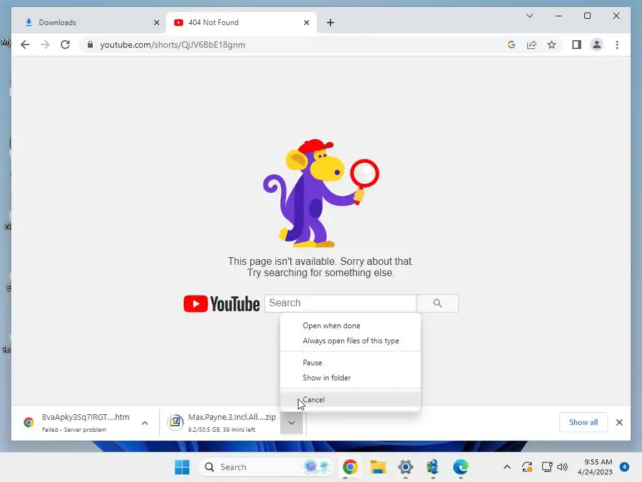Open the Windows Start menu
This screenshot has width=642, height=482.
pos(182,467)
